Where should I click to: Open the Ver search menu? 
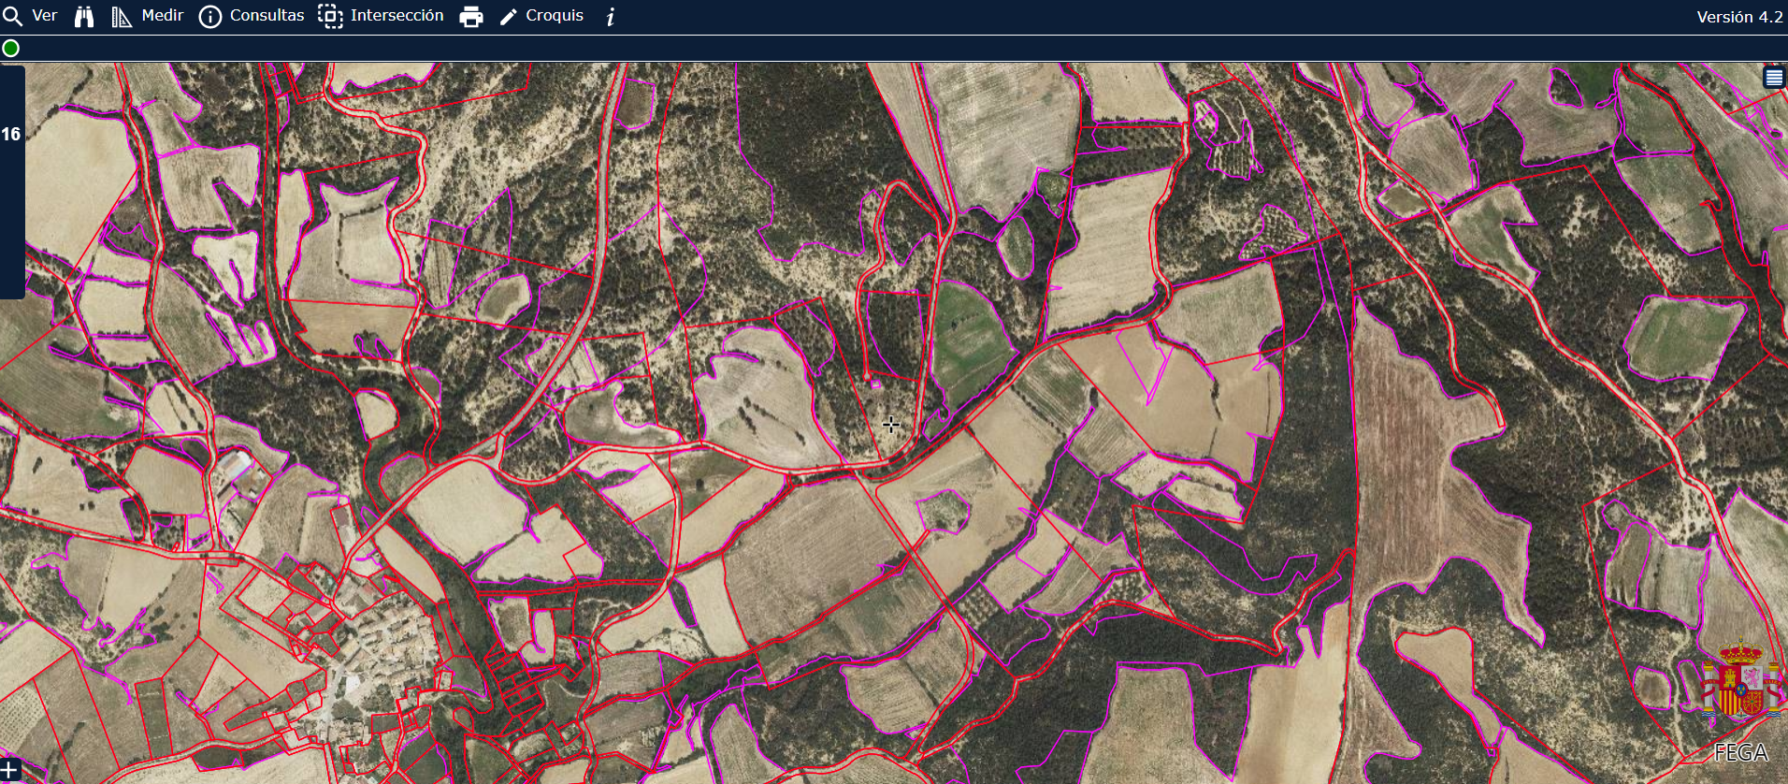30,16
